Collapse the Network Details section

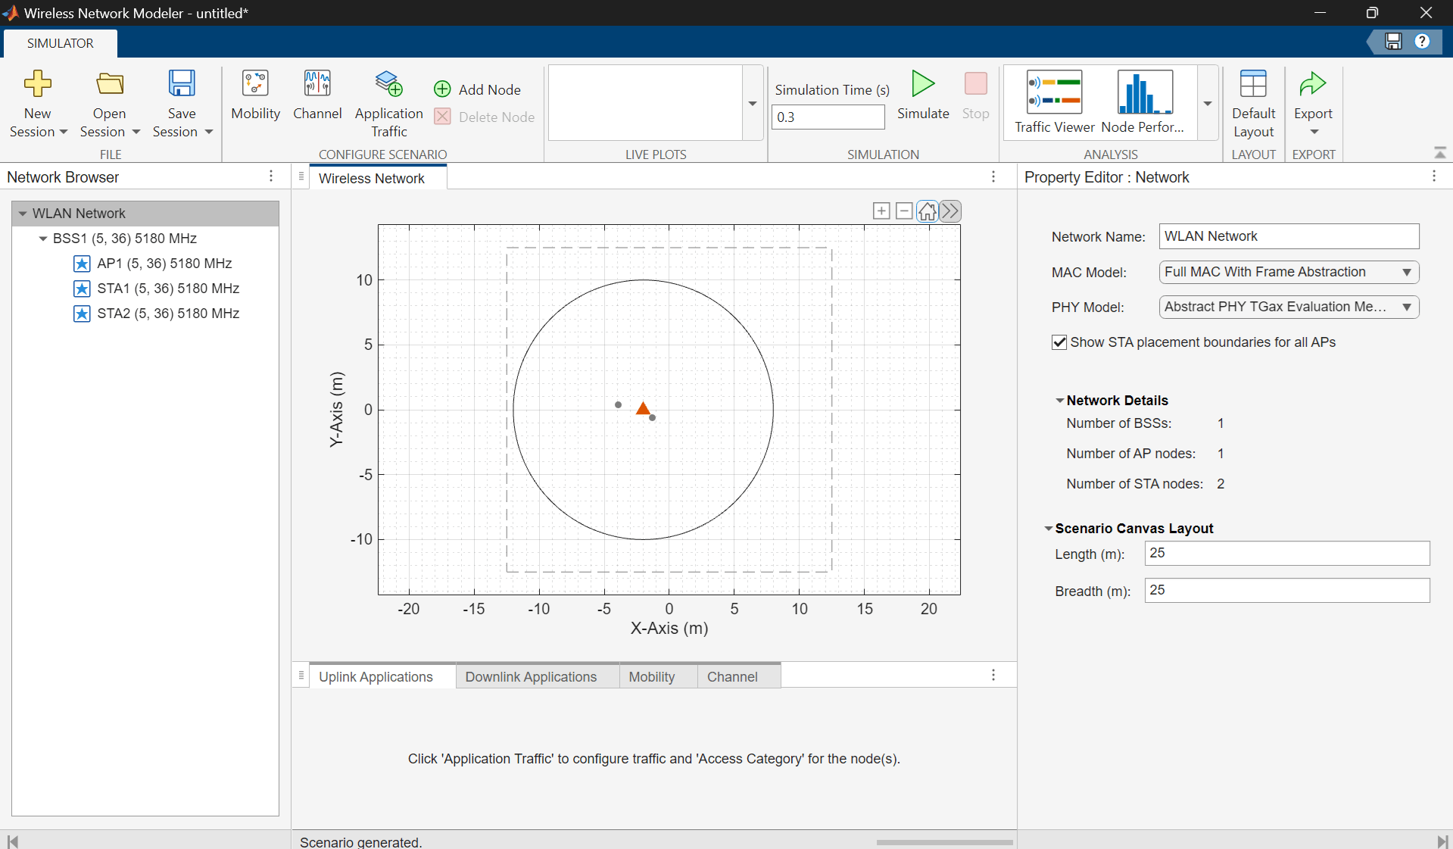[x=1059, y=401]
